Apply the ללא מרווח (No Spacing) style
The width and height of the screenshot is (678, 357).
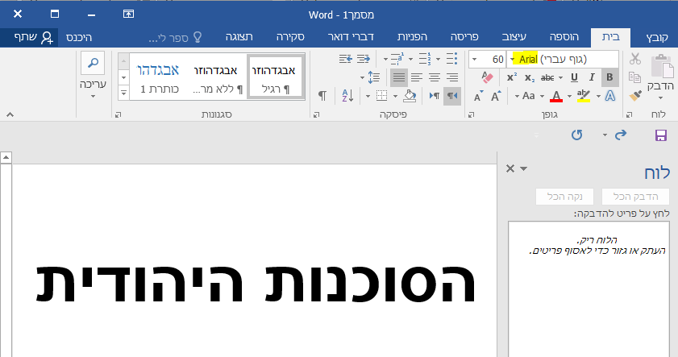[x=216, y=77]
